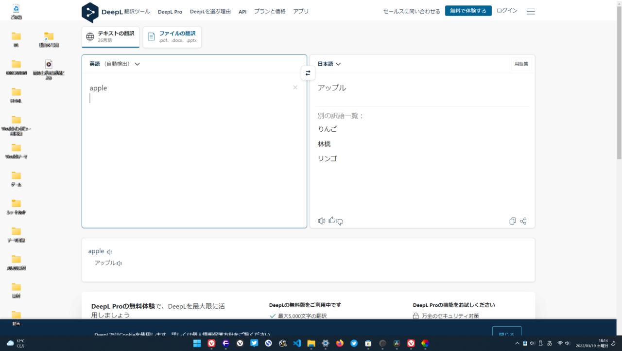Open the アプリ menu item
This screenshot has height=351, width=622.
(x=301, y=11)
